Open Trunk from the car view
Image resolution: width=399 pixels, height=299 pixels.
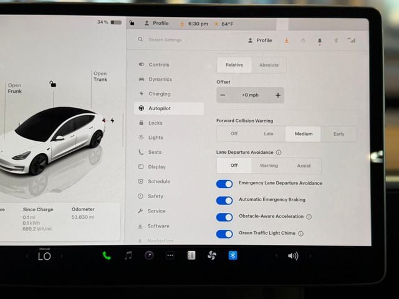click(100, 77)
